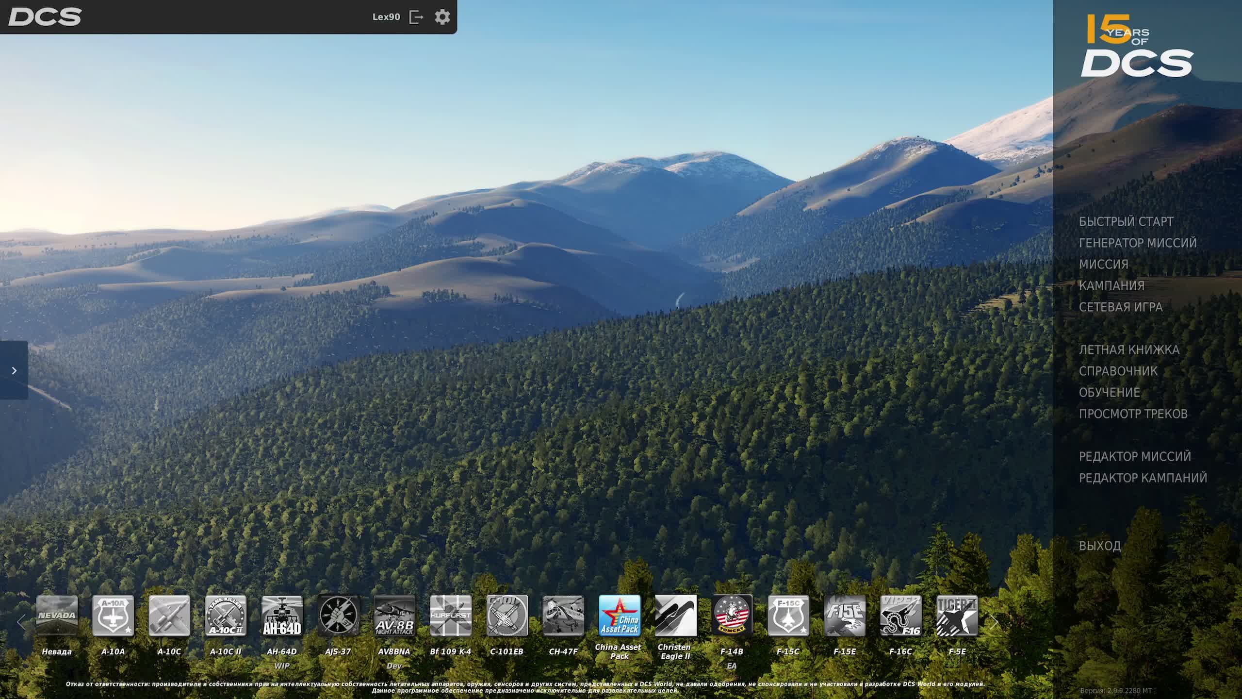The width and height of the screenshot is (1242, 699).
Task: Open the settings gear icon
Action: [442, 17]
